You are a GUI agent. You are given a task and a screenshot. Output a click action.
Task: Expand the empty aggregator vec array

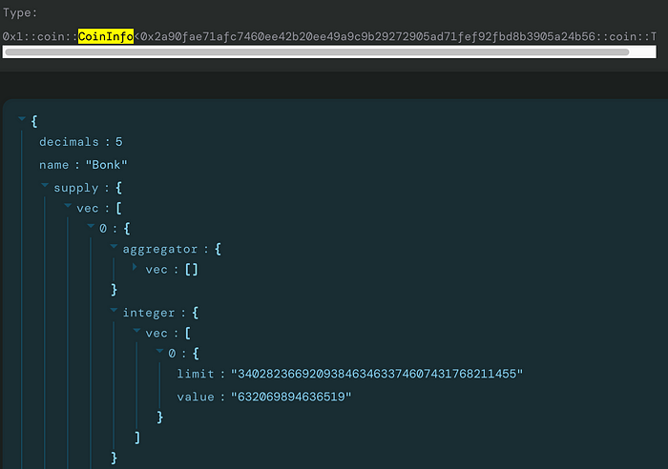coord(136,267)
